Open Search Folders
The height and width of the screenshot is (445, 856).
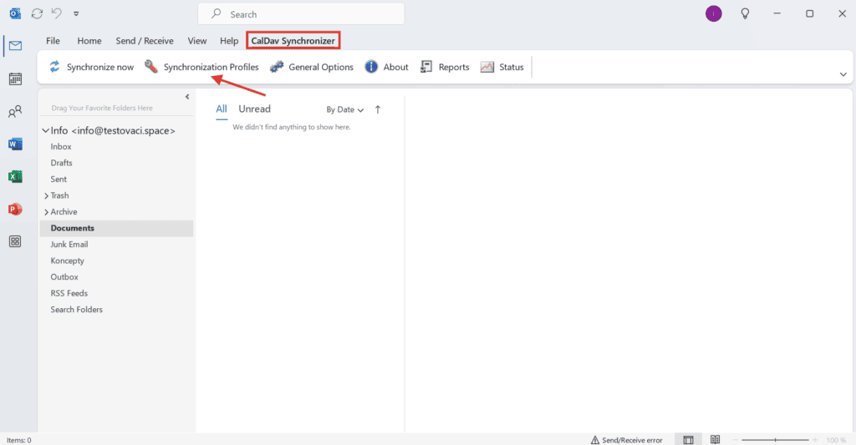76,310
